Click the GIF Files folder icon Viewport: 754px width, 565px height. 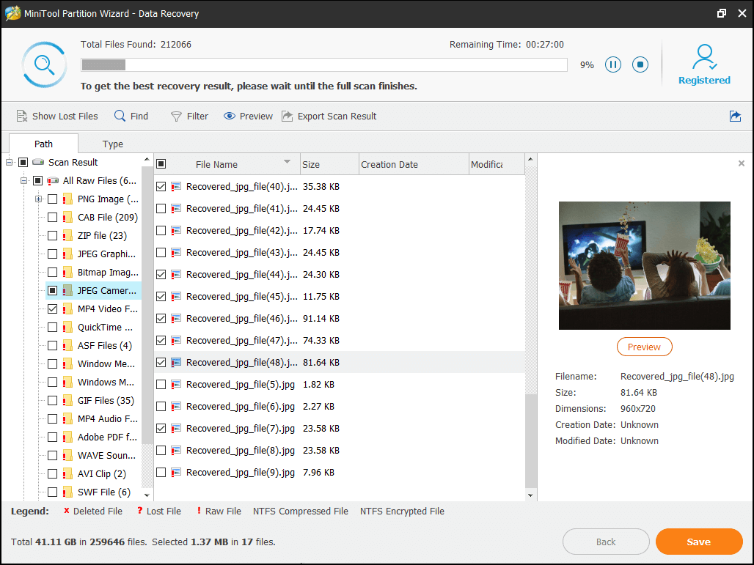pos(67,401)
